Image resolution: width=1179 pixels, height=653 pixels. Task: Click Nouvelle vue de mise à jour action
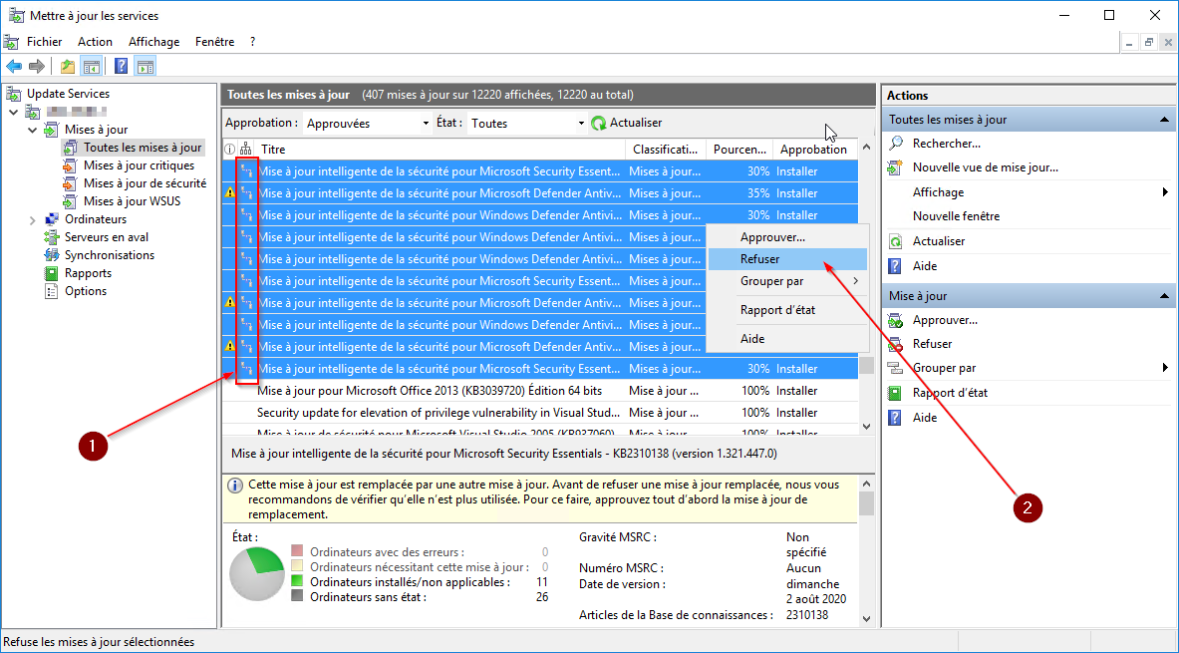[985, 167]
